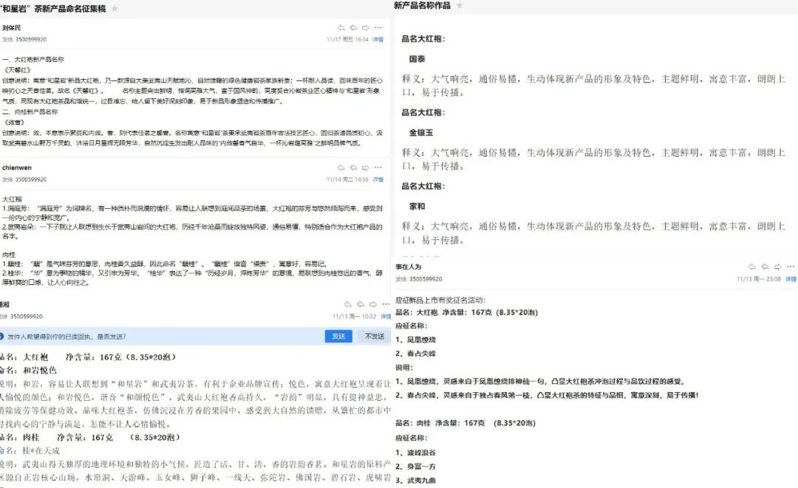Image resolution: width=798 pixels, height=488 pixels.
Task: Reply to 刘保民's email
Action: [341, 28]
